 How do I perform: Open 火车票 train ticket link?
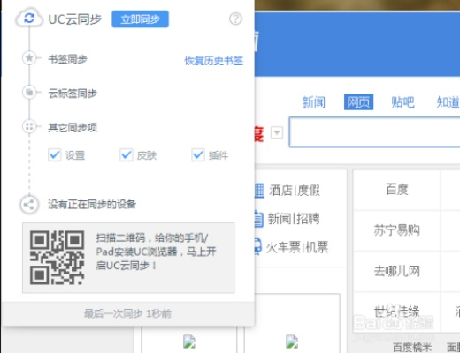click(x=283, y=247)
